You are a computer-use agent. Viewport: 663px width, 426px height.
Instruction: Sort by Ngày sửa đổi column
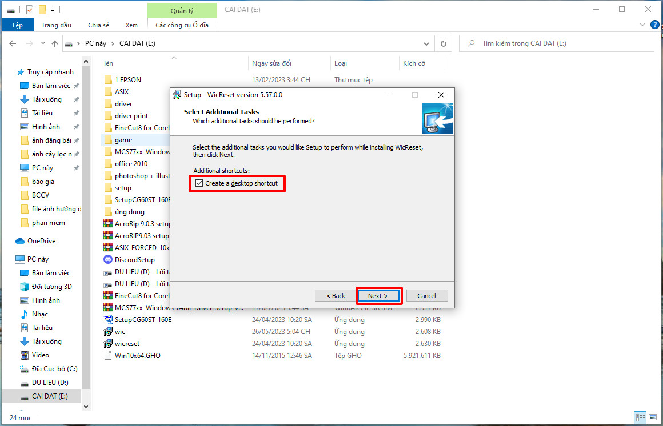click(272, 63)
